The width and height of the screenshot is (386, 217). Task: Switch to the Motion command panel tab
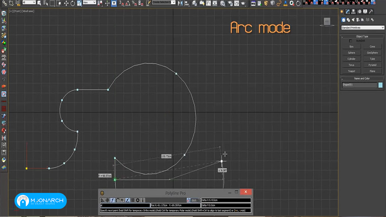tap(359, 12)
